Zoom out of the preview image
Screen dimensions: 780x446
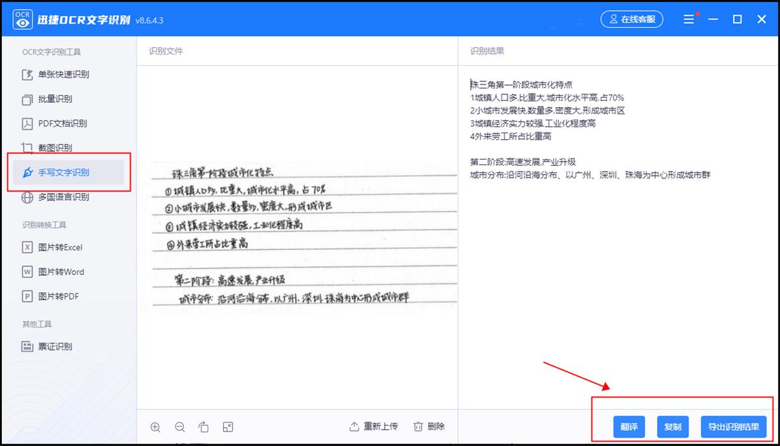pos(179,427)
